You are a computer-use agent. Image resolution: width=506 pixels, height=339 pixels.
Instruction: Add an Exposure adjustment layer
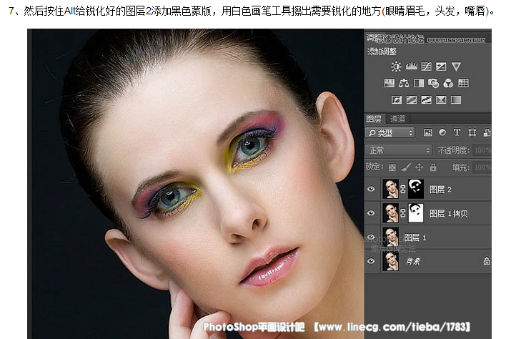point(441,67)
